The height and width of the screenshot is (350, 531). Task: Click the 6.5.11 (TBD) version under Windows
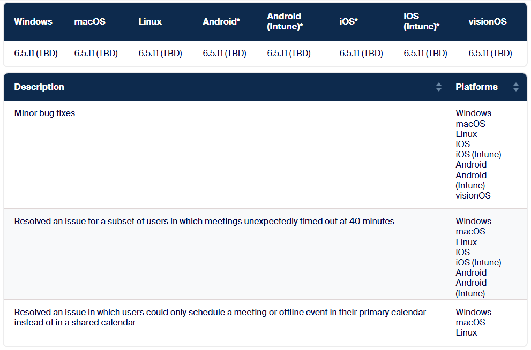(x=36, y=54)
